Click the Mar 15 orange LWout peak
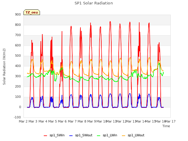The image size is (188, 141). point(149,58)
